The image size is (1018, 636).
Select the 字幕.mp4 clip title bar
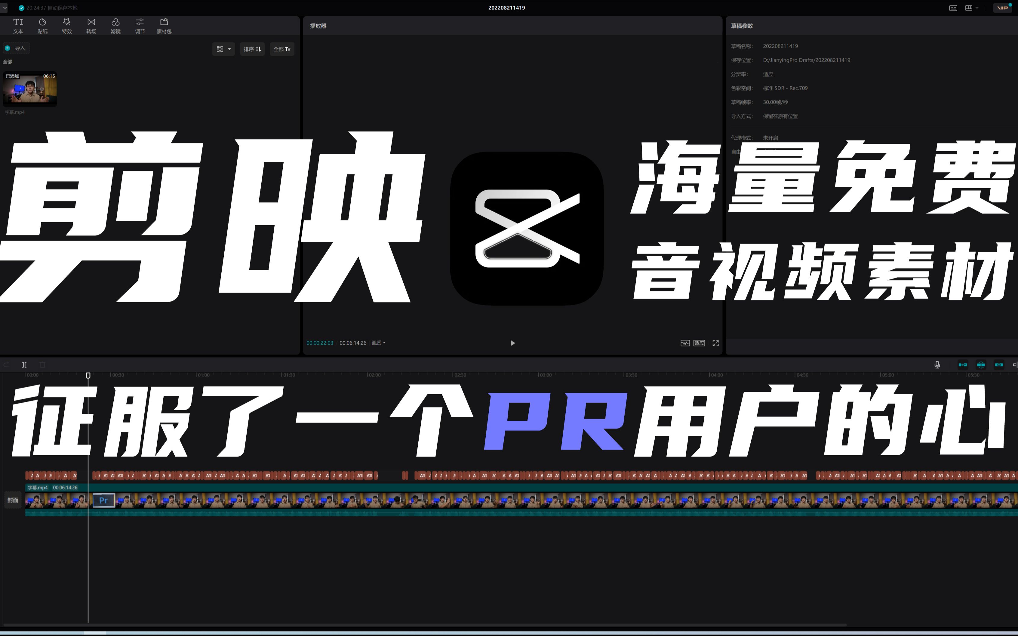coord(521,487)
